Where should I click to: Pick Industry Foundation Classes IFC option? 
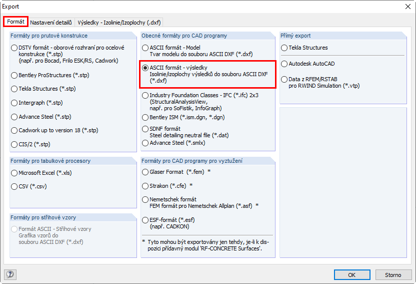(x=145, y=95)
